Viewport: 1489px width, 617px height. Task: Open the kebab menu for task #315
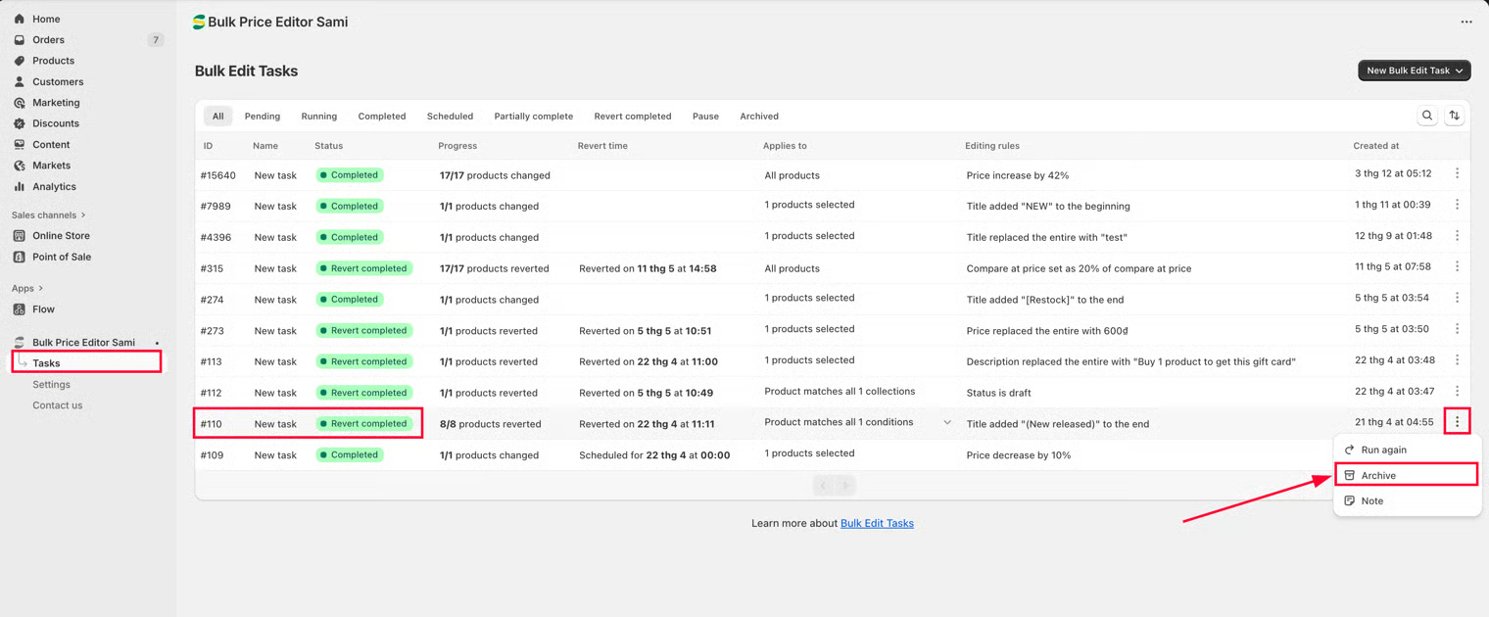tap(1457, 266)
